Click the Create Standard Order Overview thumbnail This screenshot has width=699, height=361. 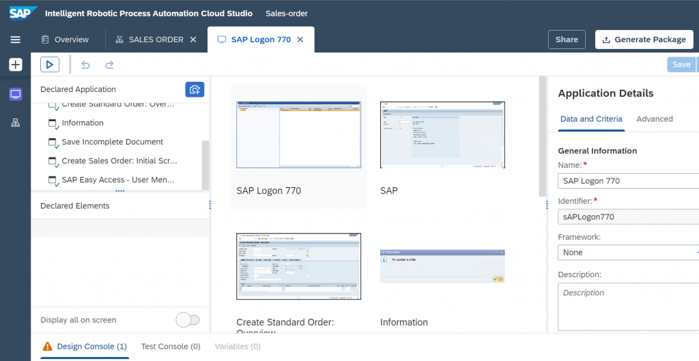(x=299, y=266)
